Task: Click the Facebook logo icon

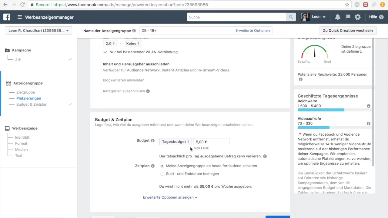Action: pos(7,17)
